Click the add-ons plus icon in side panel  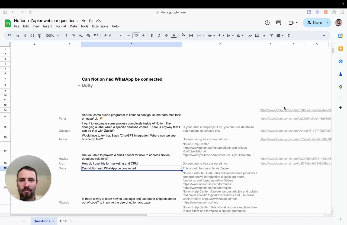pos(340,107)
